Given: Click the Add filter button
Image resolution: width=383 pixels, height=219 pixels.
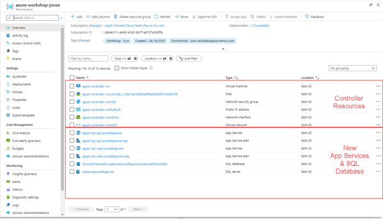Looking at the screenshot, I should pyautogui.click(x=189, y=59).
